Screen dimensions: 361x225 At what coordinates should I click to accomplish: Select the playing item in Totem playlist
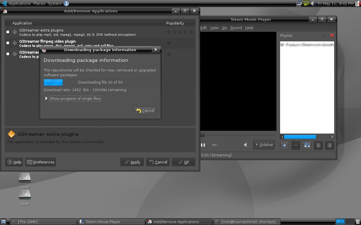[307, 45]
